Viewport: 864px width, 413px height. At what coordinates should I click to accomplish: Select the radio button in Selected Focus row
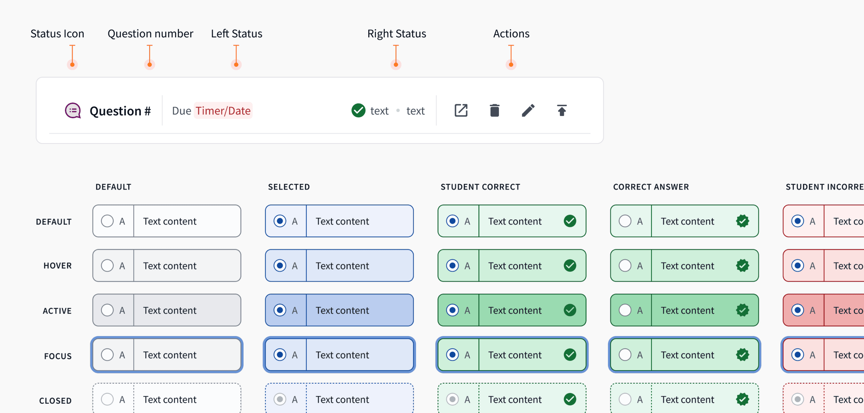[280, 355]
